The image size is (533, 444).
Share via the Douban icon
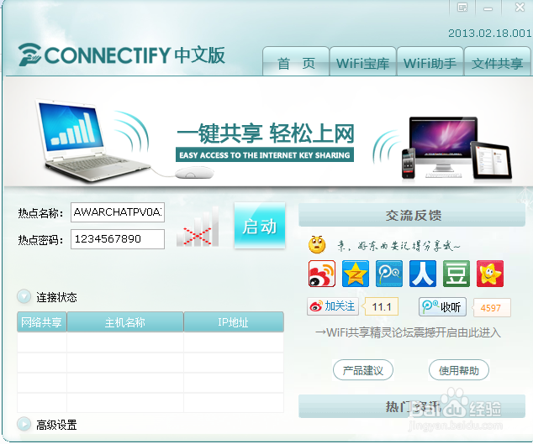click(x=456, y=274)
